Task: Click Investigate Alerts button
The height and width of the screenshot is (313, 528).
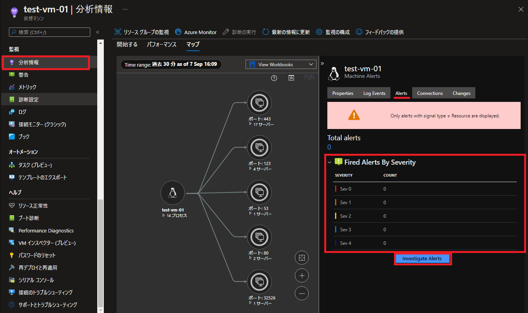Action: (x=422, y=258)
